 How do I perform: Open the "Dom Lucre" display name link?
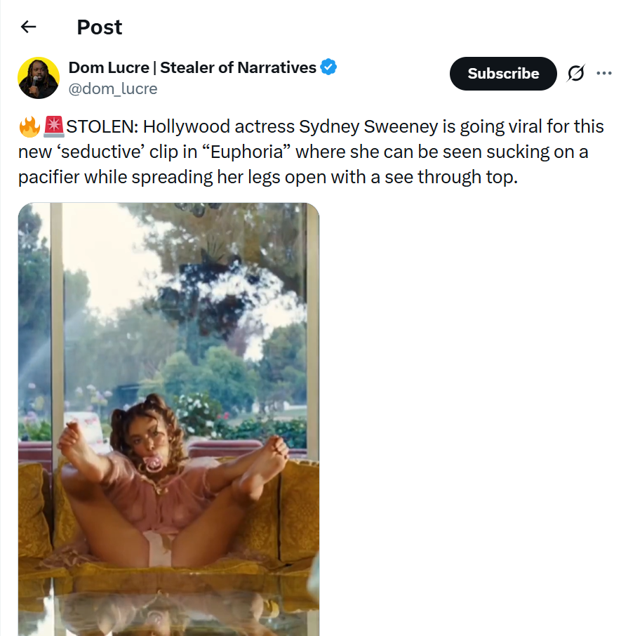109,67
